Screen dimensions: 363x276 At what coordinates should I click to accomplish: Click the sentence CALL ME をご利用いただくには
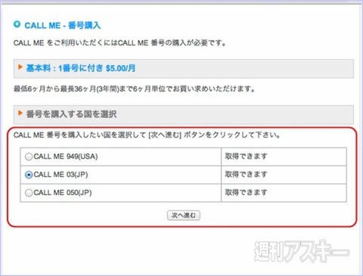pos(119,43)
